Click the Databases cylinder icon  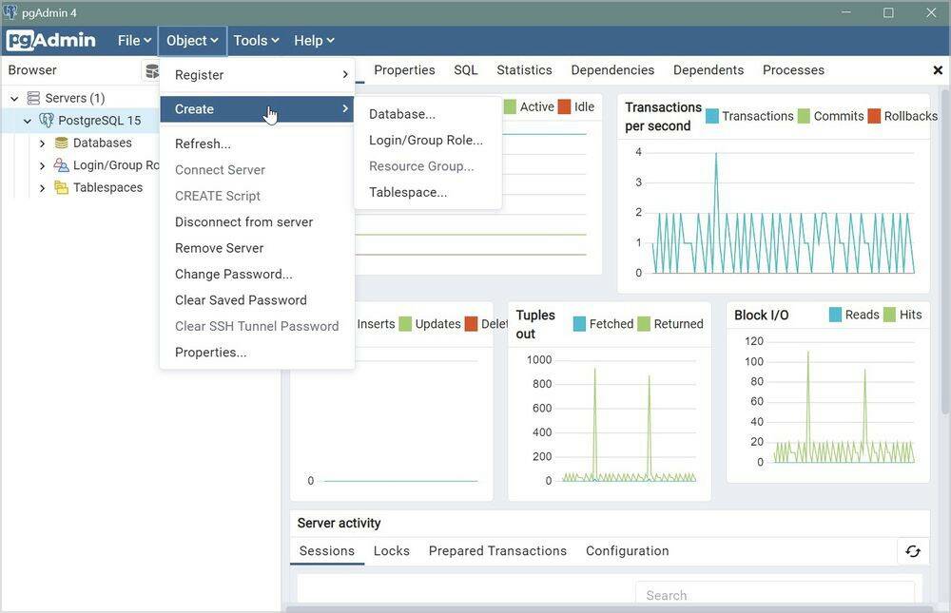coord(61,143)
